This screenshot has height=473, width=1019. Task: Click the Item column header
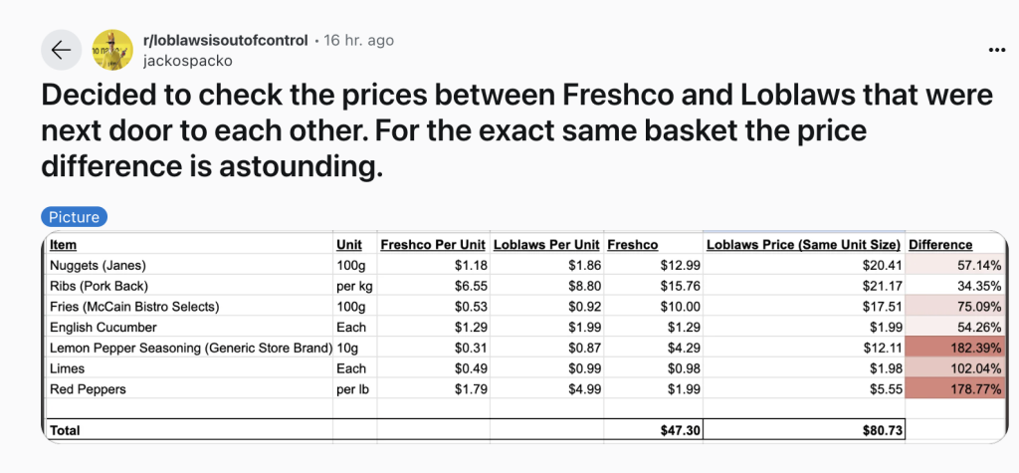pos(63,245)
